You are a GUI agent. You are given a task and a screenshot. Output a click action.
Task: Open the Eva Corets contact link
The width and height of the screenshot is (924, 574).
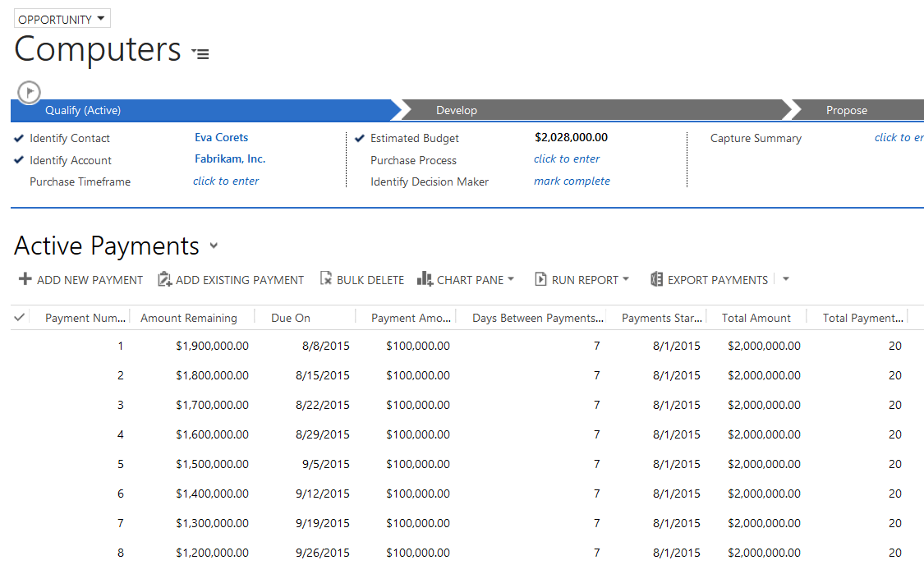click(221, 137)
